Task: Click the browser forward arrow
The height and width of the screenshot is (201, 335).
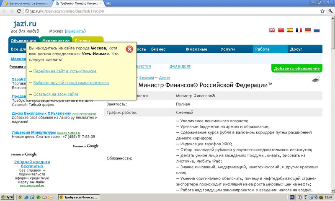Action: 12,11
